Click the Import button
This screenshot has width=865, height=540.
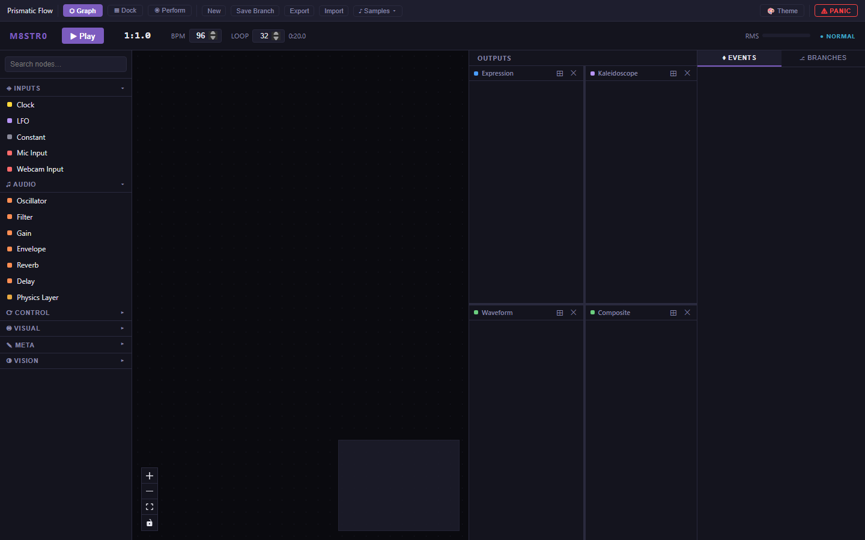(334, 11)
